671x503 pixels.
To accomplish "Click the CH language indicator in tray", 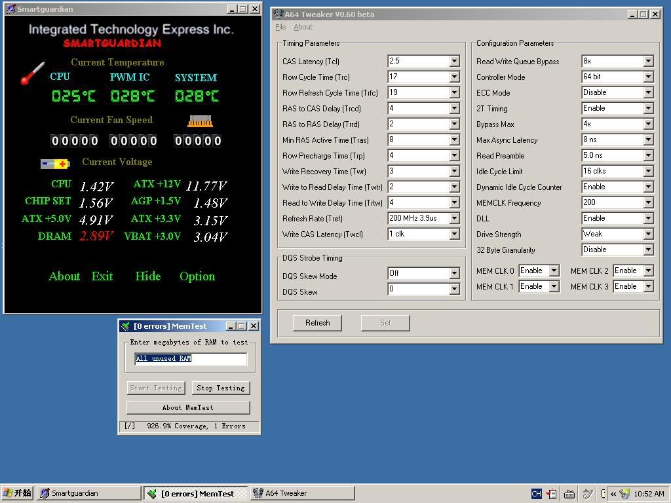I will [x=536, y=494].
